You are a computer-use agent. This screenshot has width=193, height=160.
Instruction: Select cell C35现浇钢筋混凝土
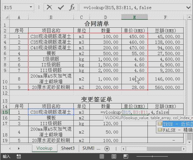point(51,42)
